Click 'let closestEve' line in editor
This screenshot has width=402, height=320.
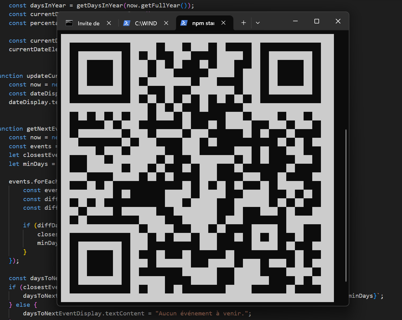click(x=33, y=155)
